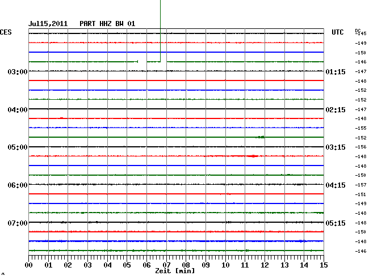The height and width of the screenshot is (280, 369).
Task: Click the tall green spike above the plot
Action: [x=160, y=28]
